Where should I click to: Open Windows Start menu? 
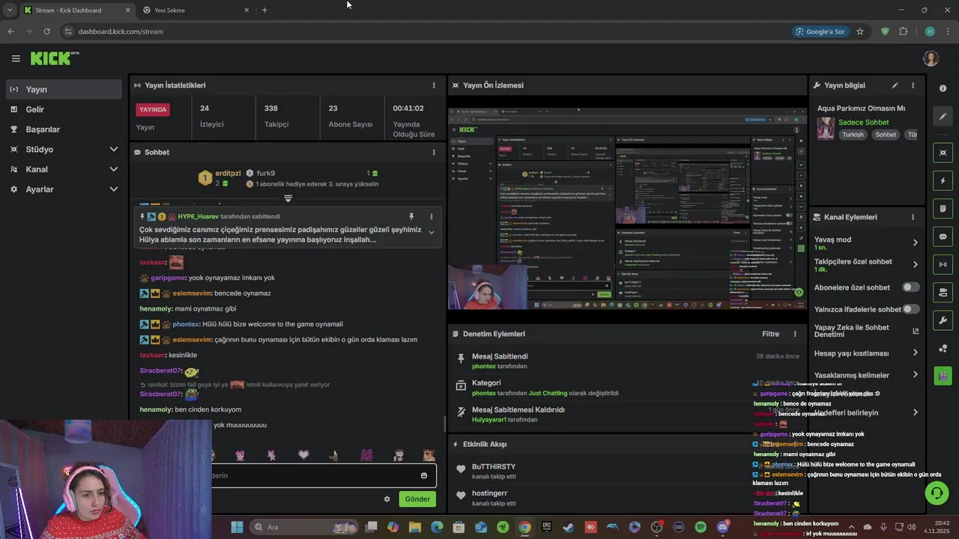(237, 527)
